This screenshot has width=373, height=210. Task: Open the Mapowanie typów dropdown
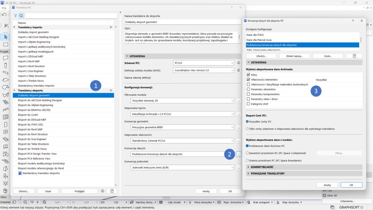coord(182,114)
